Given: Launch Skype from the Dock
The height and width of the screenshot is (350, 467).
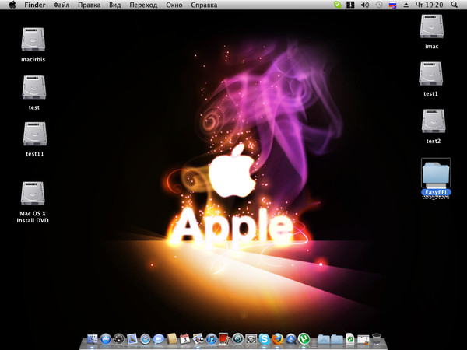Looking at the screenshot, I should (x=264, y=338).
